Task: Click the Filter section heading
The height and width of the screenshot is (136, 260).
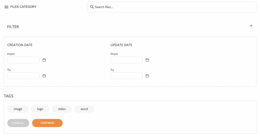Action: click(13, 27)
